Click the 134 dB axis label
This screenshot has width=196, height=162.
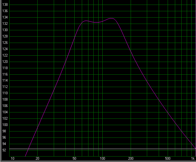click(x=5, y=17)
